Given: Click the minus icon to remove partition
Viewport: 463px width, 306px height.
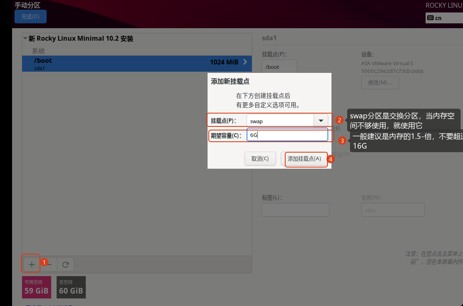Looking at the screenshot, I should (49, 264).
